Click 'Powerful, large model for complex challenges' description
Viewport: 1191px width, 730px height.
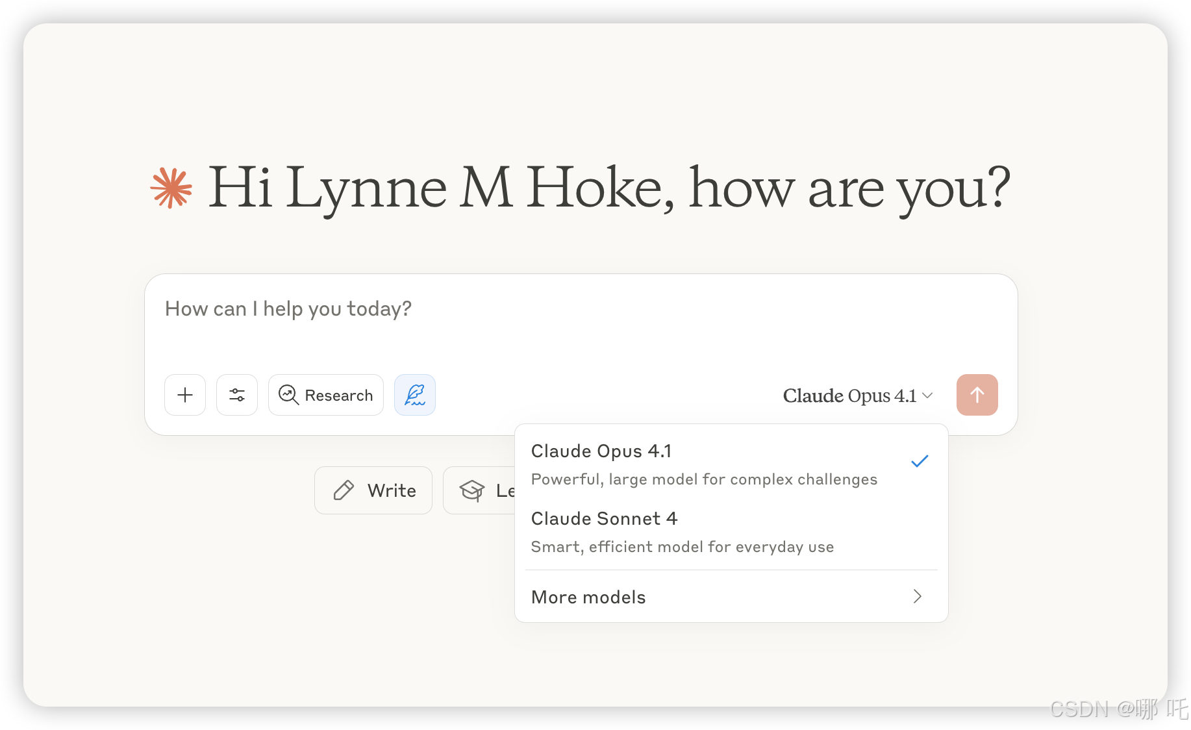[x=704, y=479]
